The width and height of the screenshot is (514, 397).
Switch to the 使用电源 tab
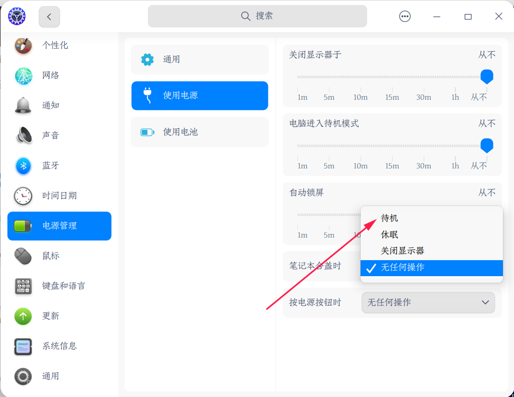(x=200, y=96)
